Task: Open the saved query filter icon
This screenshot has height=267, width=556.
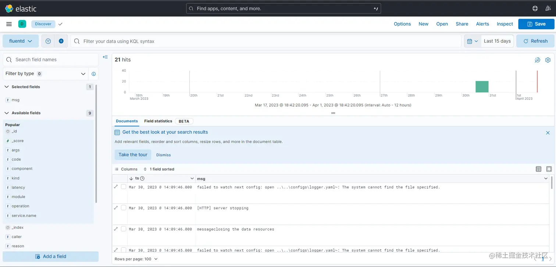Action: point(48,41)
